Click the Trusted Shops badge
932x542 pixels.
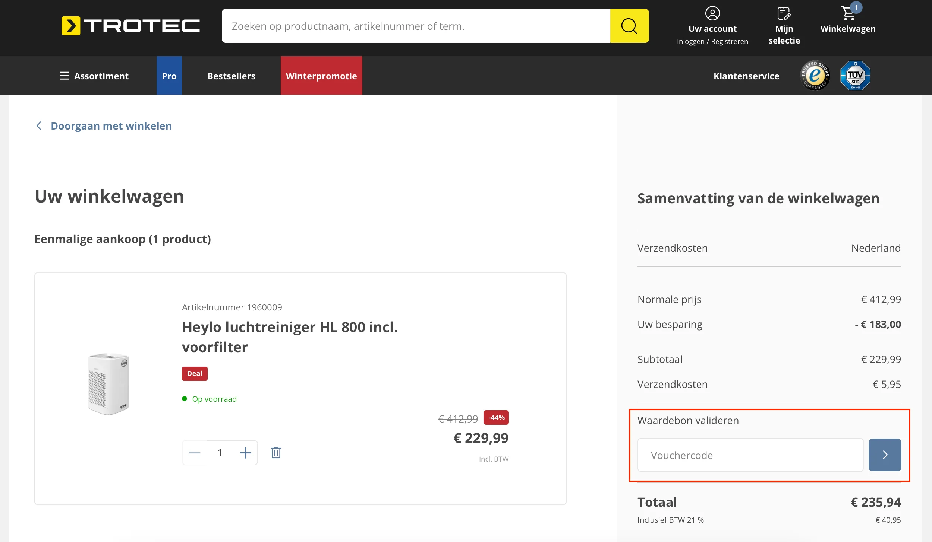point(815,75)
